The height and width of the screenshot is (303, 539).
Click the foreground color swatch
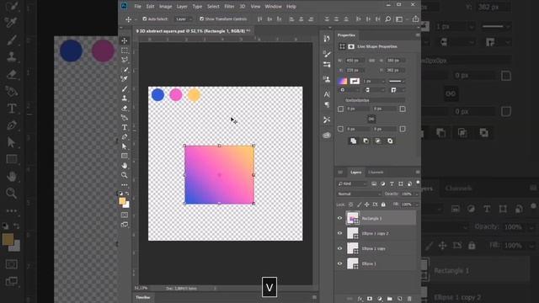(x=122, y=201)
